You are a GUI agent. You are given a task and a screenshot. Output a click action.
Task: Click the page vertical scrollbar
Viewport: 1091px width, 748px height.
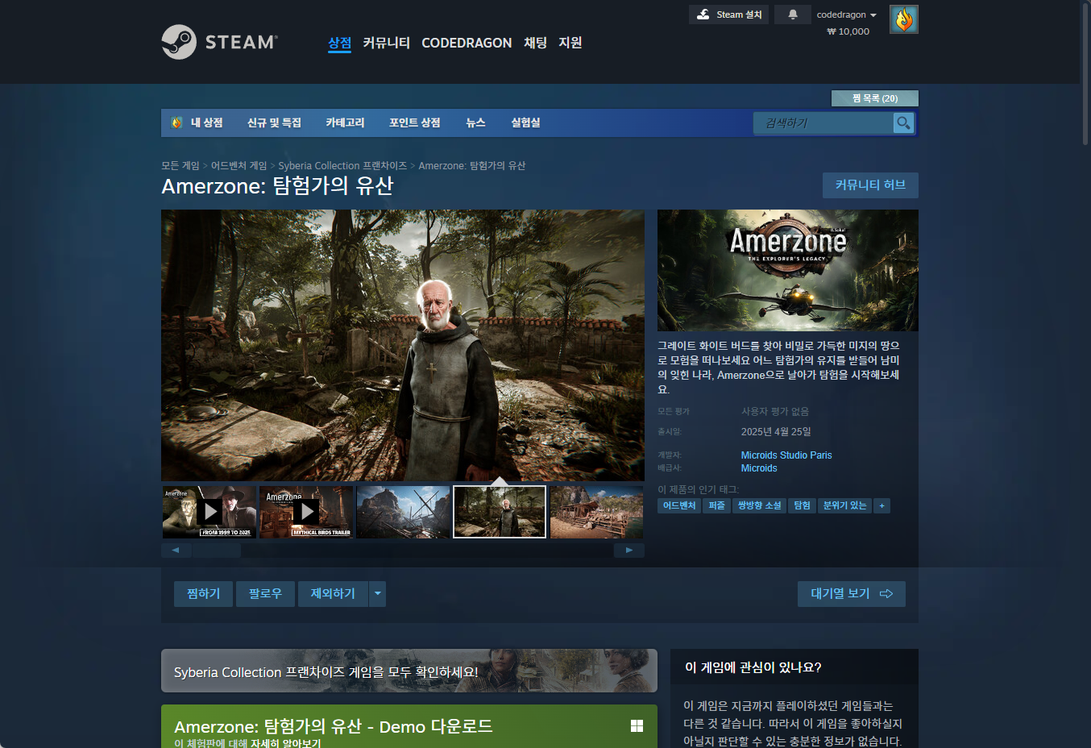pos(1085,73)
